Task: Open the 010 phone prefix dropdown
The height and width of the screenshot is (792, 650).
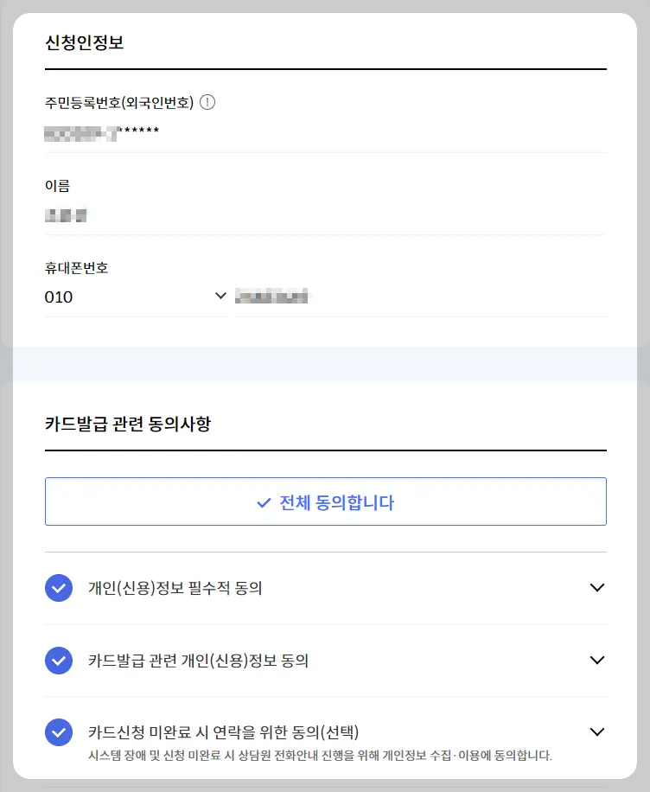Action: 134,295
